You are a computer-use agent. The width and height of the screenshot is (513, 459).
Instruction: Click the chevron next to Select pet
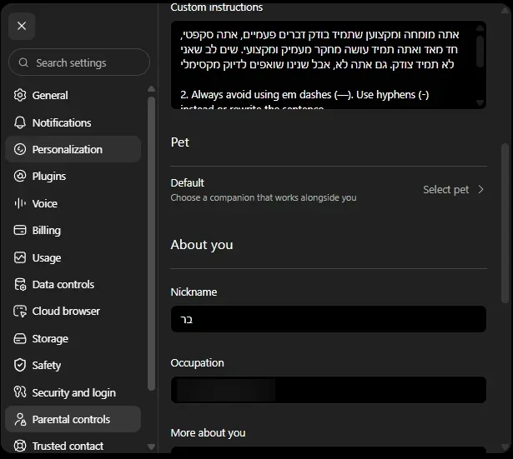480,189
